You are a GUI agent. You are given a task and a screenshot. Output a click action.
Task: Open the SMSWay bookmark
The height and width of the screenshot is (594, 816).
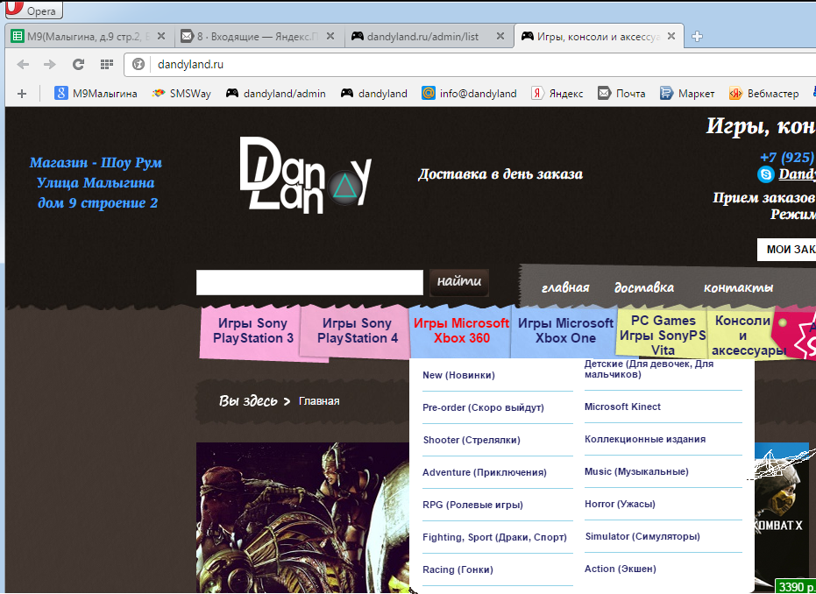(x=181, y=94)
